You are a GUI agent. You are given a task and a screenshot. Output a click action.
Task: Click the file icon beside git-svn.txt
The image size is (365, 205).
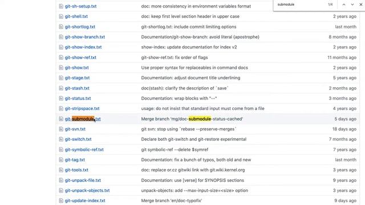(x=61, y=129)
